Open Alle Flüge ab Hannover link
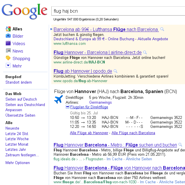The image size is (185, 185). (89, 133)
